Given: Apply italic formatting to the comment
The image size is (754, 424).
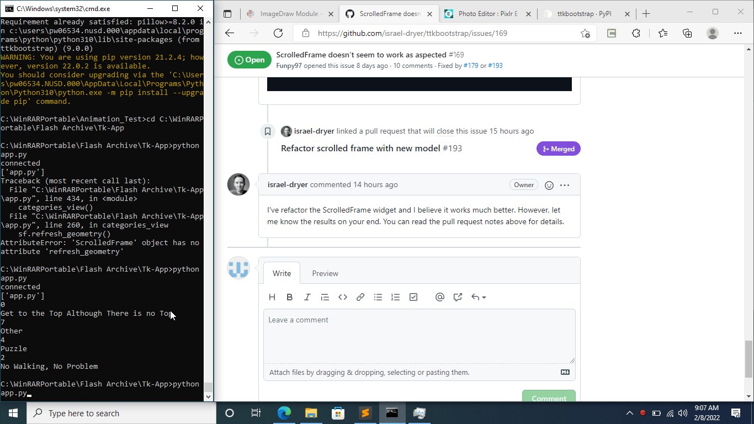Looking at the screenshot, I should click(x=307, y=297).
